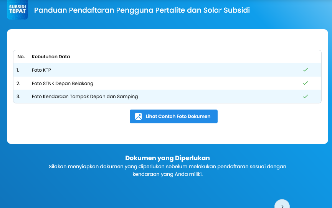332x208 pixels.
Task: Click the Dokumen yang Diperlukan heading
Action: [167, 158]
